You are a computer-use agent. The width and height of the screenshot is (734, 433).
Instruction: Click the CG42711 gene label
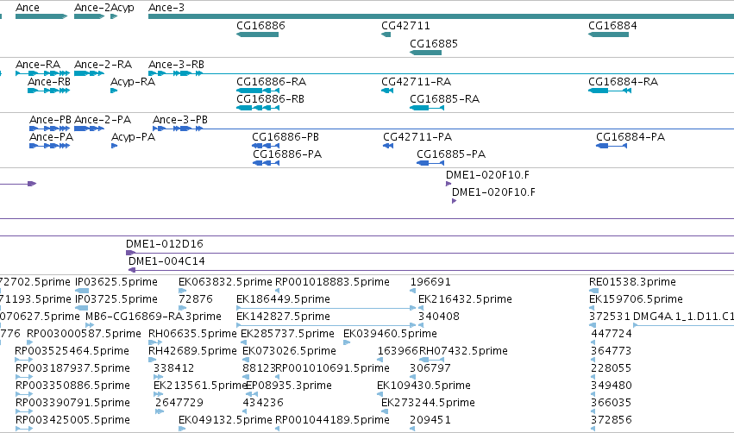(x=405, y=26)
